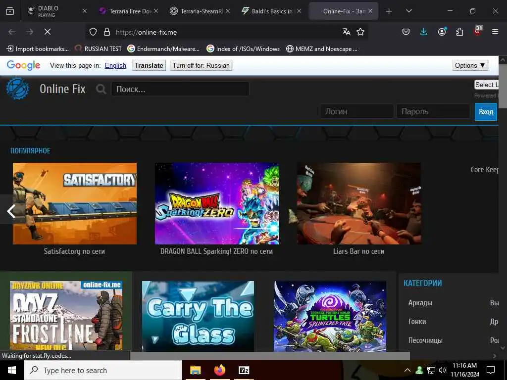Expand the list all tabs dropdown
Image resolution: width=507 pixels, height=380 pixels.
pos(408,11)
